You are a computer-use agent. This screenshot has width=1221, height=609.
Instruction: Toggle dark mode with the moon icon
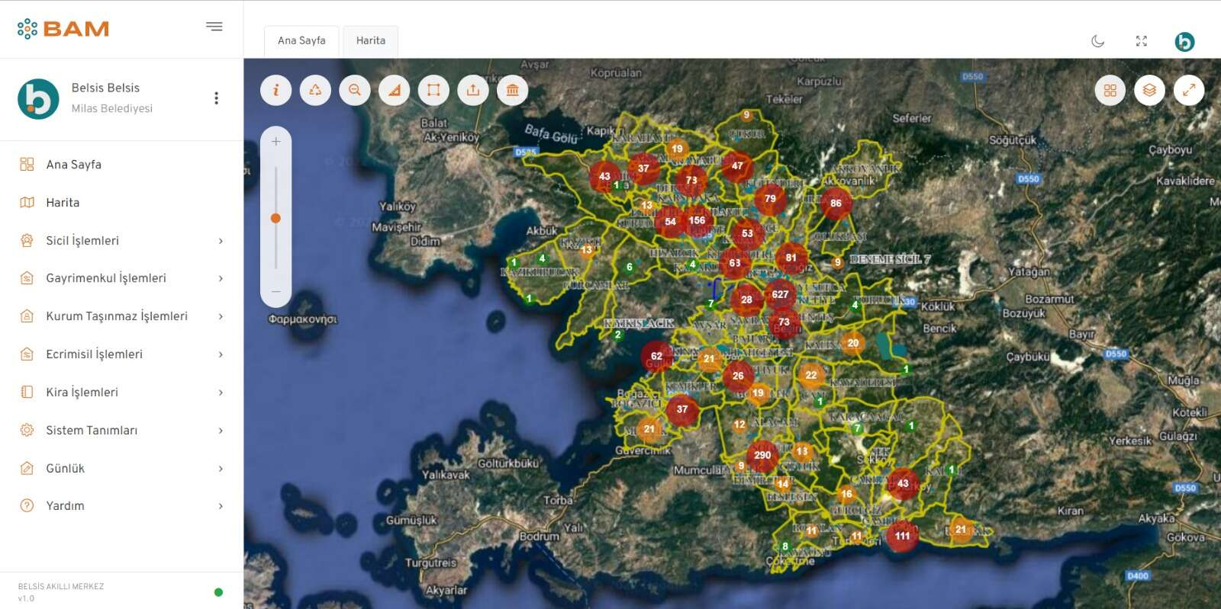click(x=1097, y=41)
